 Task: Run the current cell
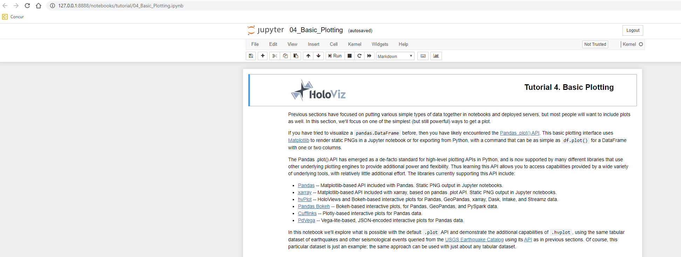335,56
